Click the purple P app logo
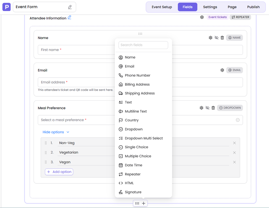 [7, 7]
